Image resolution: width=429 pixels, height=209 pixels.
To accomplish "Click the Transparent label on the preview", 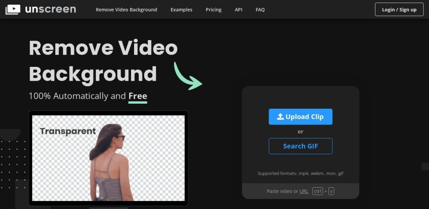I will (67, 131).
